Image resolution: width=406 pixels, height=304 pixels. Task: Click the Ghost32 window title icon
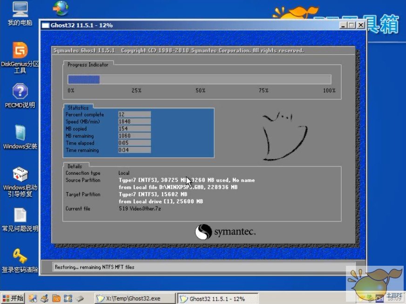[46, 26]
